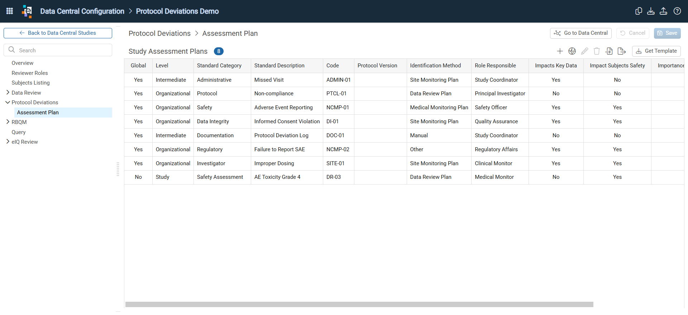This screenshot has width=688, height=315.
Task: Click the copy configuration icon in header
Action: click(639, 11)
